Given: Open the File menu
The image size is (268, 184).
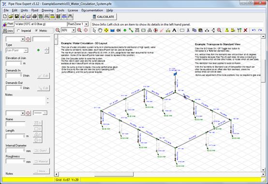Looking at the screenshot, I should coord(6,10).
